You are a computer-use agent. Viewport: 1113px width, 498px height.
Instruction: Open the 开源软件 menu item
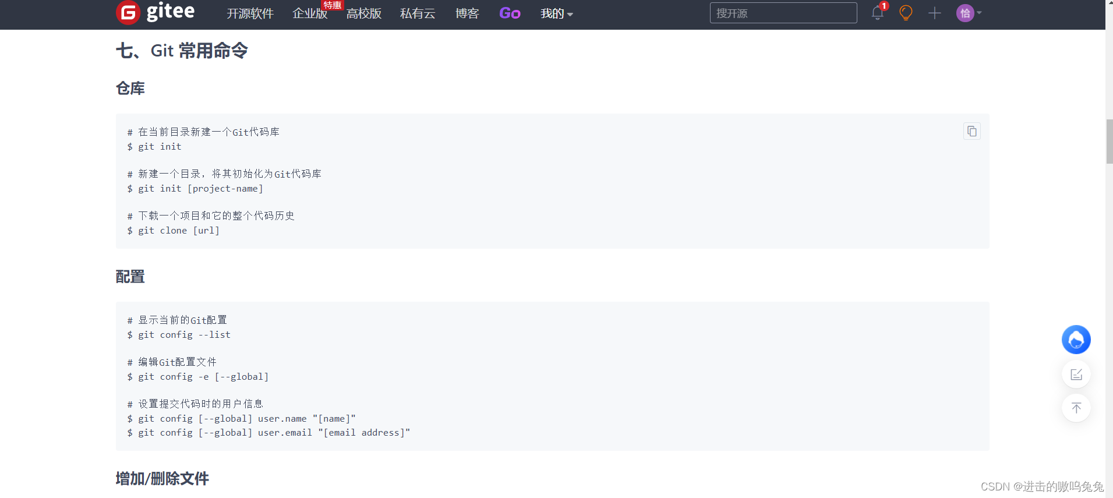[x=250, y=13]
